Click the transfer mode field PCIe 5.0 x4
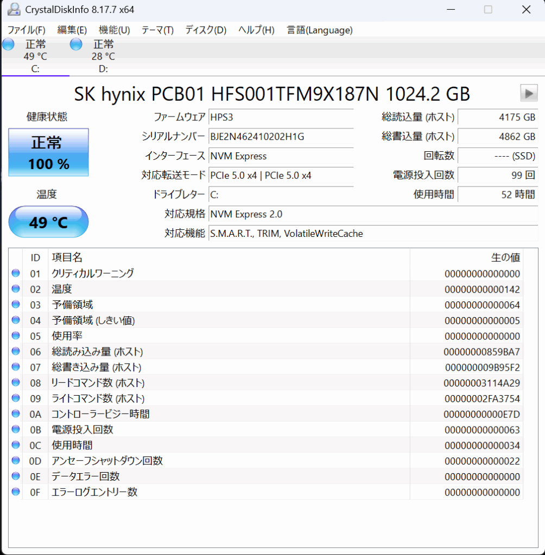This screenshot has height=555, width=545. [281, 175]
